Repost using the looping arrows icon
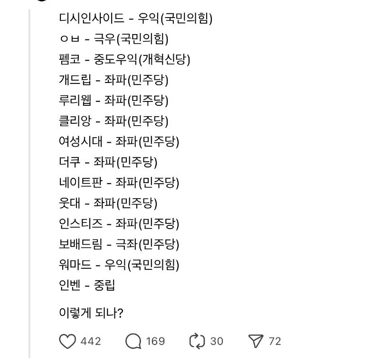Image resolution: width=380 pixels, height=358 pixels. point(197,341)
